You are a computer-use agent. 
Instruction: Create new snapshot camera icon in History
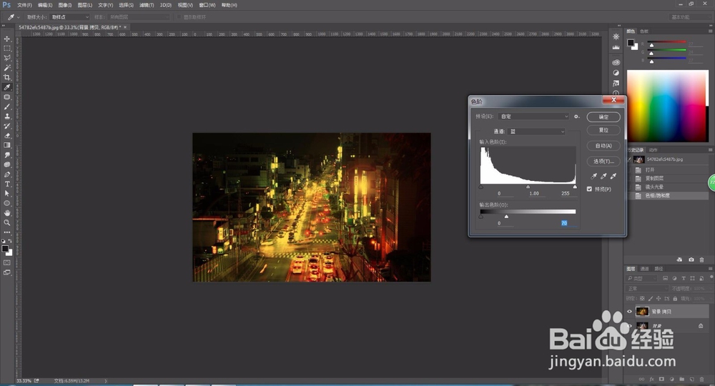[x=691, y=259]
